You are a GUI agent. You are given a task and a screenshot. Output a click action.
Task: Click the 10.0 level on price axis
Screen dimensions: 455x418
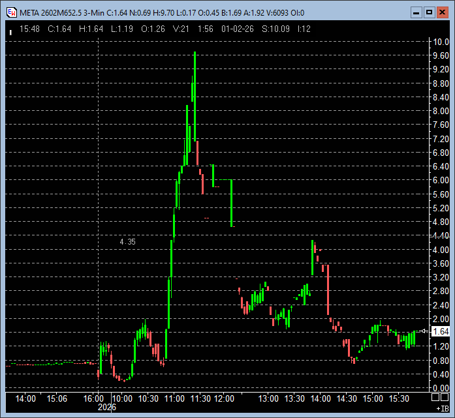pos(441,42)
